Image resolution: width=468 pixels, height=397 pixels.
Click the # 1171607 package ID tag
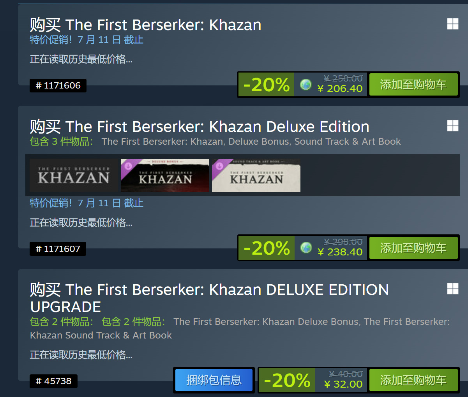[58, 249]
